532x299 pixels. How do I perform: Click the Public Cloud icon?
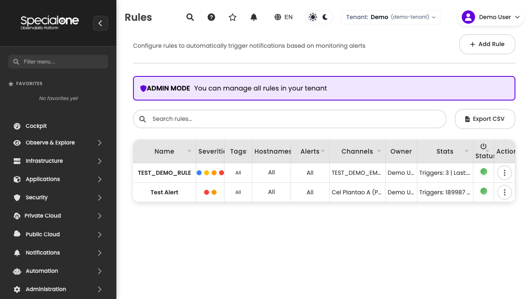click(17, 234)
